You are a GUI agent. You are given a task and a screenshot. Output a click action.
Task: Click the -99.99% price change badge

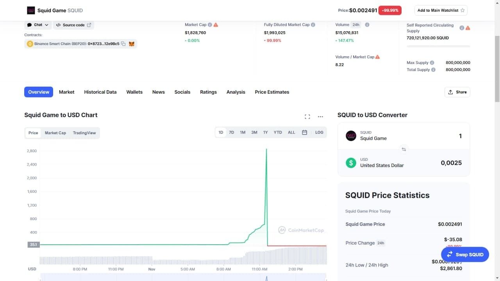(390, 11)
